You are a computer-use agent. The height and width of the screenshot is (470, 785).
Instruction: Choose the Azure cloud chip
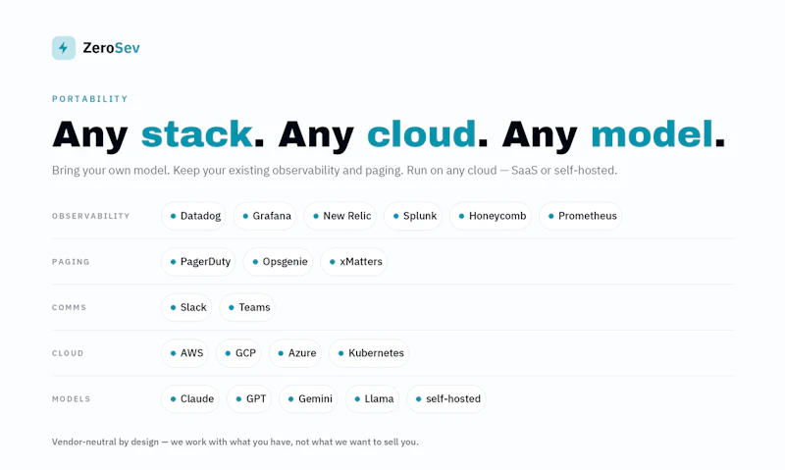pyautogui.click(x=295, y=353)
